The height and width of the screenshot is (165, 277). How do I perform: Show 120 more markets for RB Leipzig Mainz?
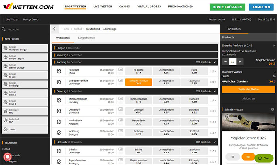click(x=213, y=71)
